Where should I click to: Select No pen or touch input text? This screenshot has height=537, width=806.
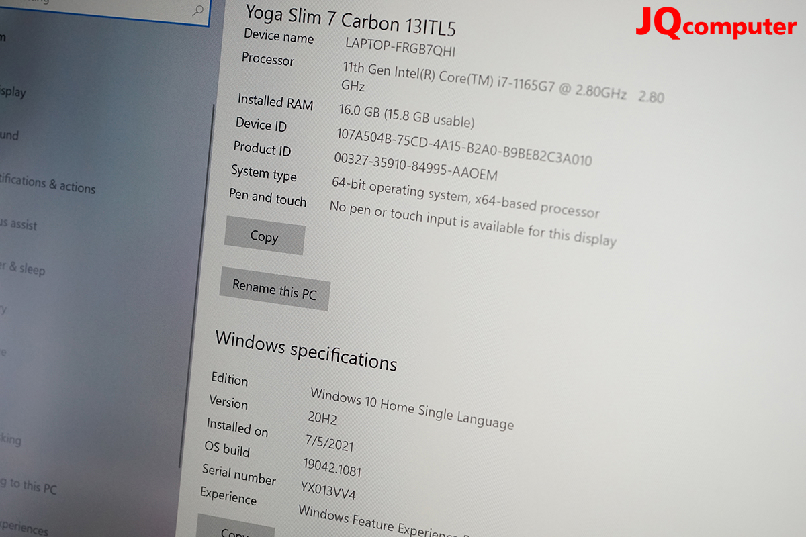473,224
